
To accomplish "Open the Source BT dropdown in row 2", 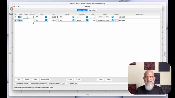I will [67, 20].
